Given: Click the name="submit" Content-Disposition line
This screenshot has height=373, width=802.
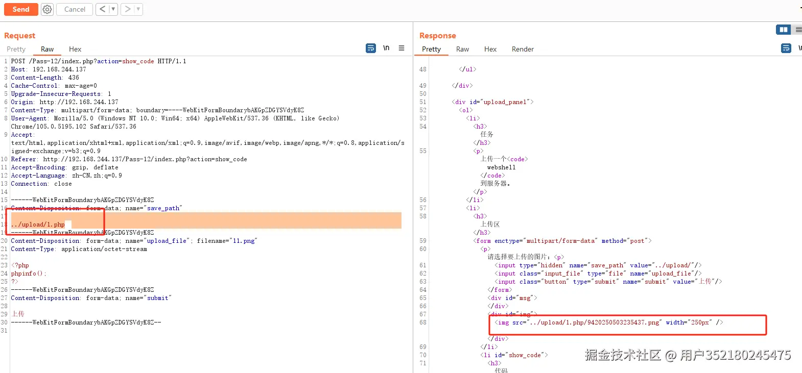Looking at the screenshot, I should (x=91, y=298).
